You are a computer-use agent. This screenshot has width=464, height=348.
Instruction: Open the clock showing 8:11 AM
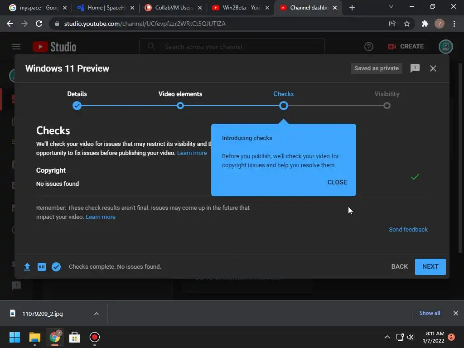[x=434, y=337]
